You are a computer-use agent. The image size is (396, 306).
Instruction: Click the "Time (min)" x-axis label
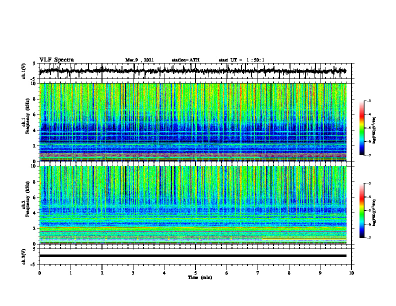pos(200,277)
